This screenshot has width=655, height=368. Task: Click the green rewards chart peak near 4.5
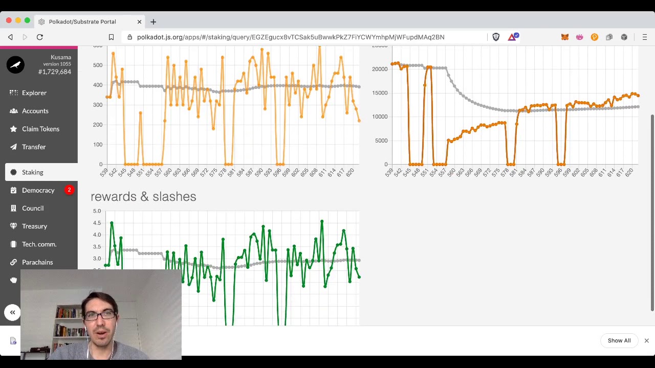[112, 223]
